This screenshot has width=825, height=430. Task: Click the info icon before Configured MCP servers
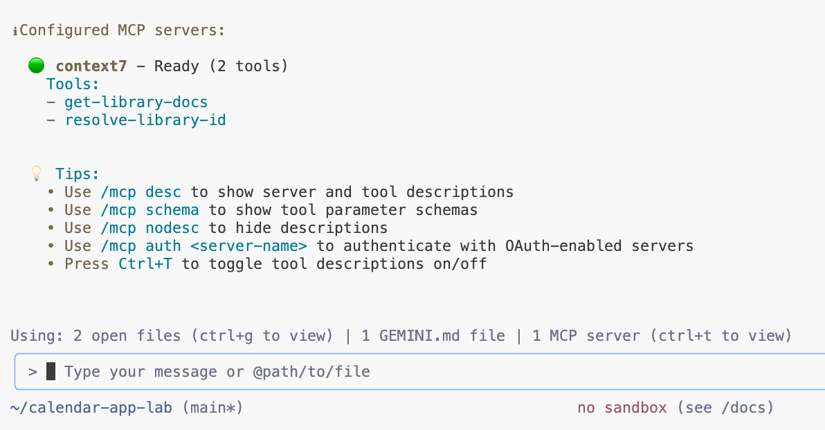(x=15, y=31)
